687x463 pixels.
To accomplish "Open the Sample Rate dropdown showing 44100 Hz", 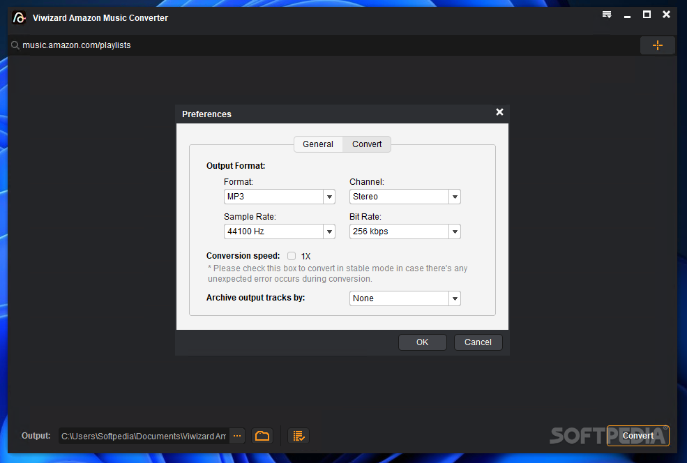I will [280, 231].
